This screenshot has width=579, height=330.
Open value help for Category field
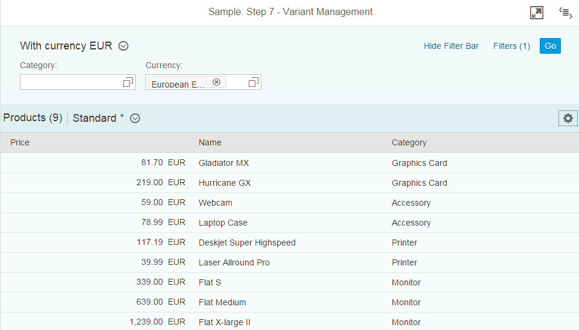[x=128, y=83]
